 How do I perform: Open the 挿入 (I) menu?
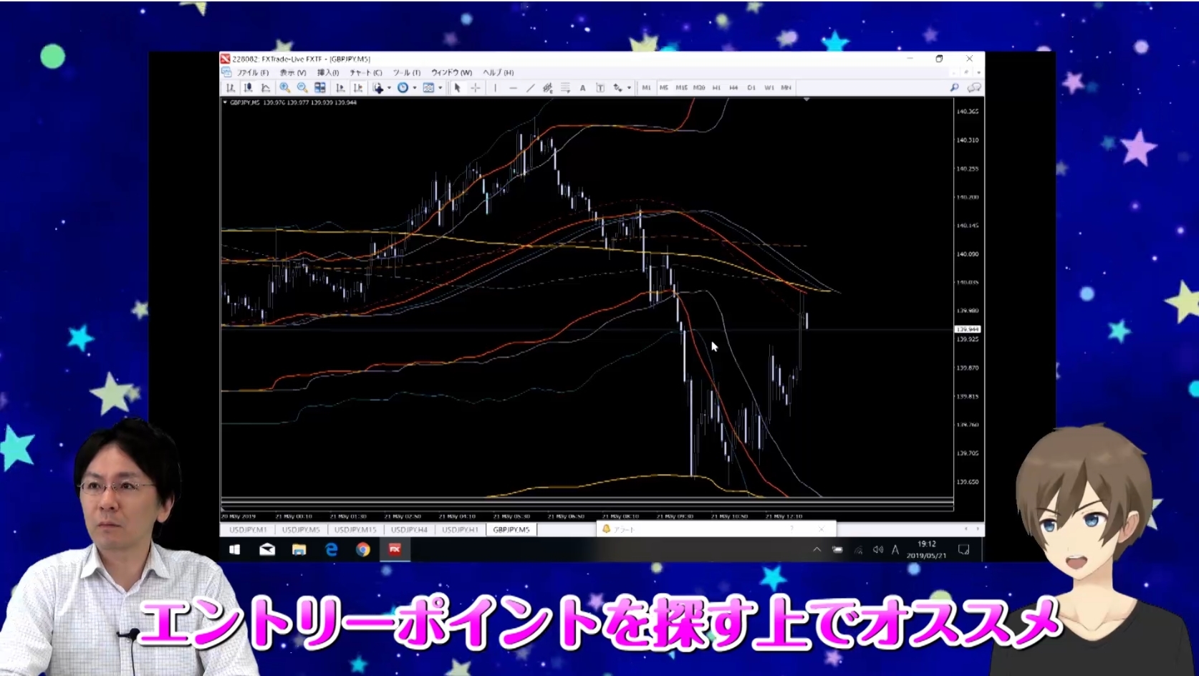[328, 72]
